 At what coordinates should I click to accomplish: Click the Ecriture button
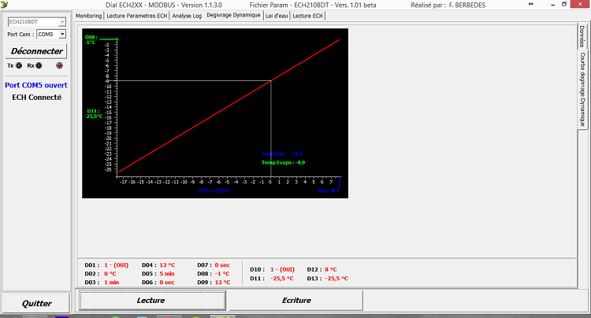tap(295, 300)
